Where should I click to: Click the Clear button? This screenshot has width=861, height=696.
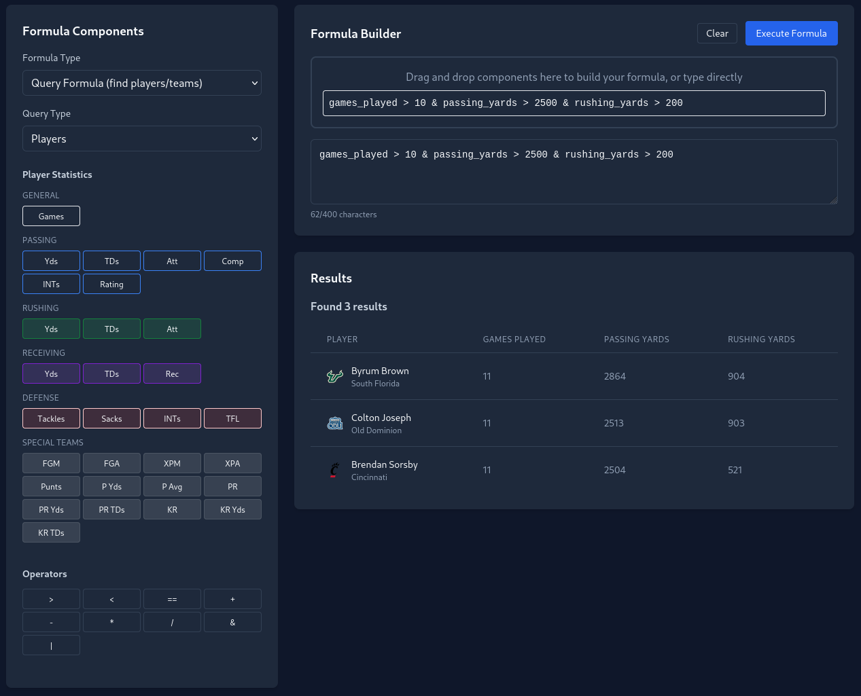point(717,33)
